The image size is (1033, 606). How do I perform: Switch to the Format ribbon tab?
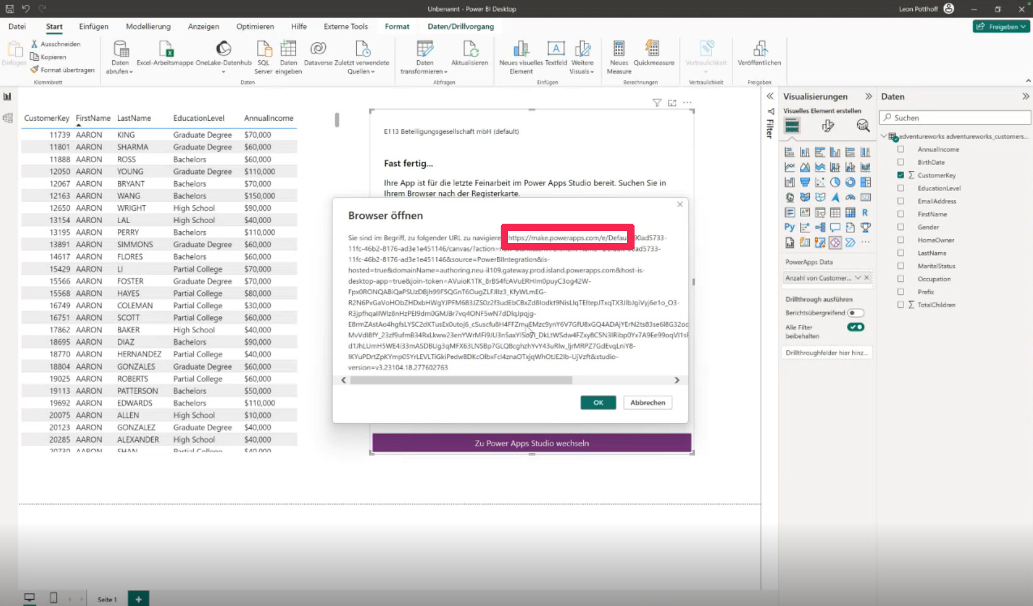[x=397, y=27]
